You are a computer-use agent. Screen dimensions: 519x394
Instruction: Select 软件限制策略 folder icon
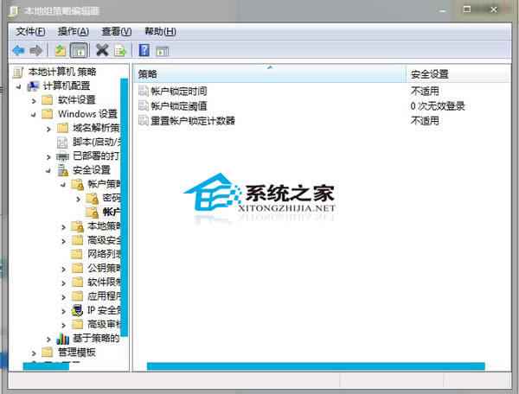pos(78,282)
